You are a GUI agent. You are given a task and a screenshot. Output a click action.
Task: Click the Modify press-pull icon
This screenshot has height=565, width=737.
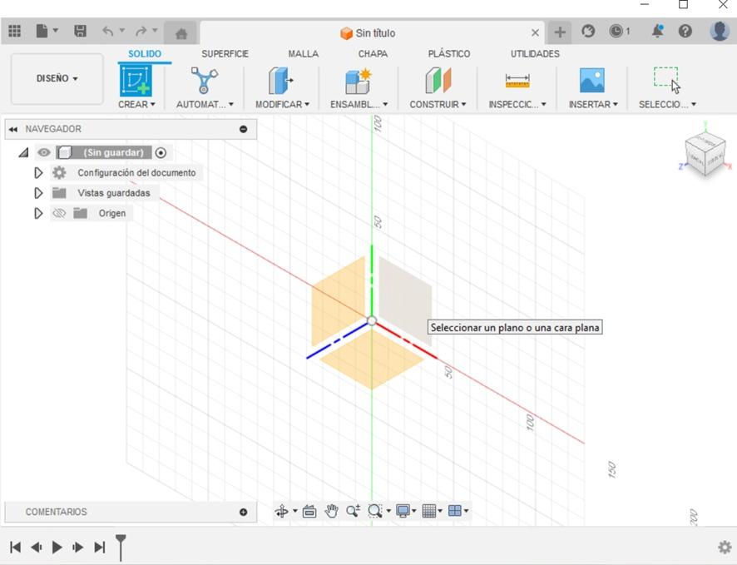coord(281,81)
